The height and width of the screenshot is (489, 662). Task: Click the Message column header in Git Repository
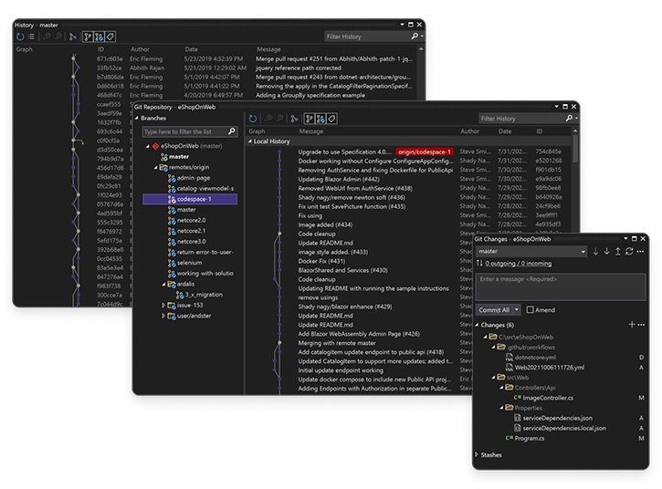[x=310, y=131]
